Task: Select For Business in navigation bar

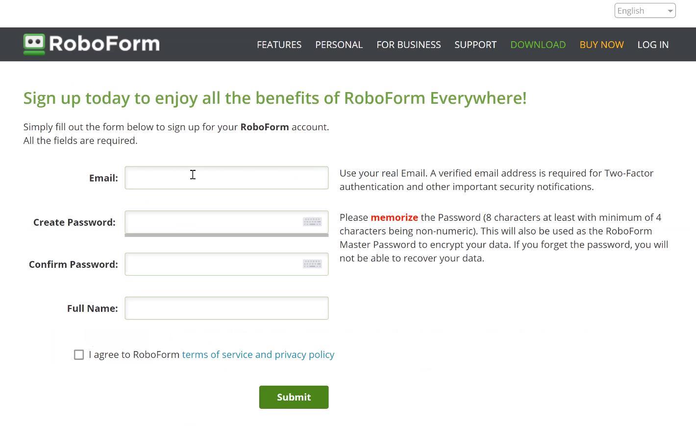Action: (x=408, y=45)
